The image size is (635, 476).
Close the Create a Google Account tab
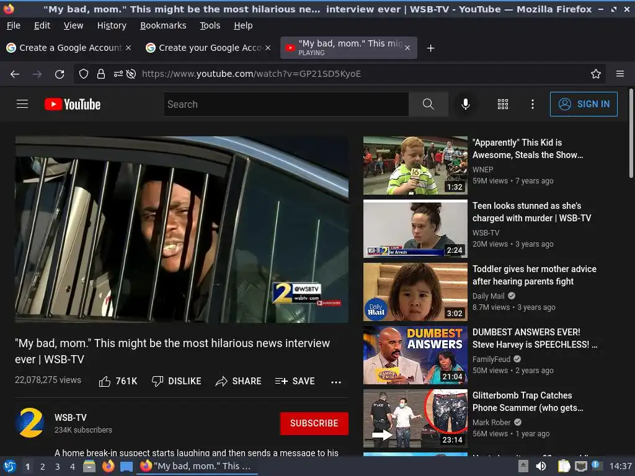(128, 48)
